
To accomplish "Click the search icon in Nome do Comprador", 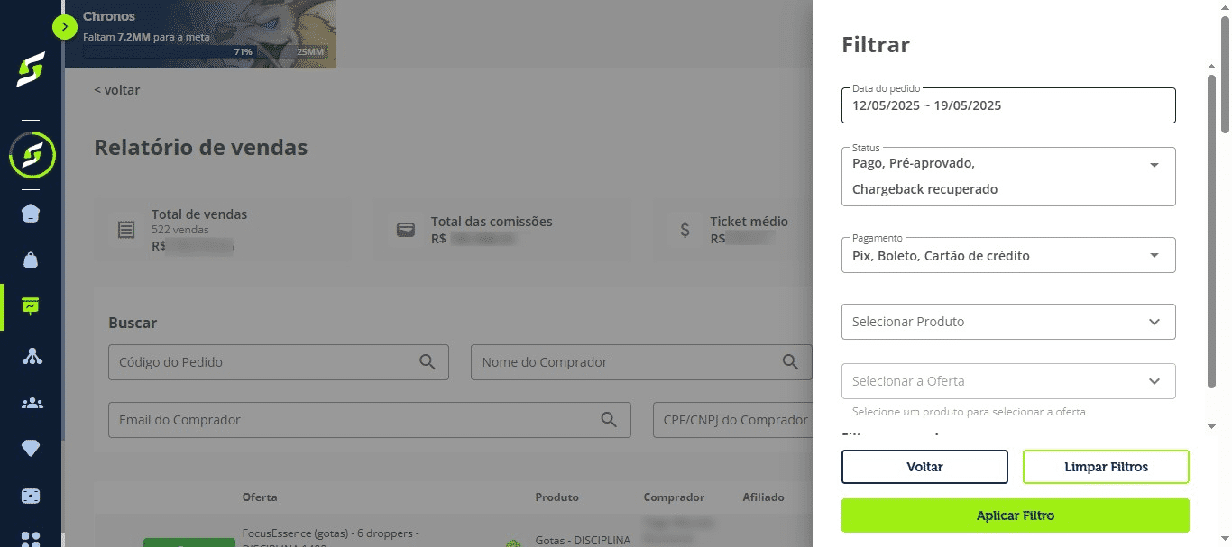I will point(790,361).
